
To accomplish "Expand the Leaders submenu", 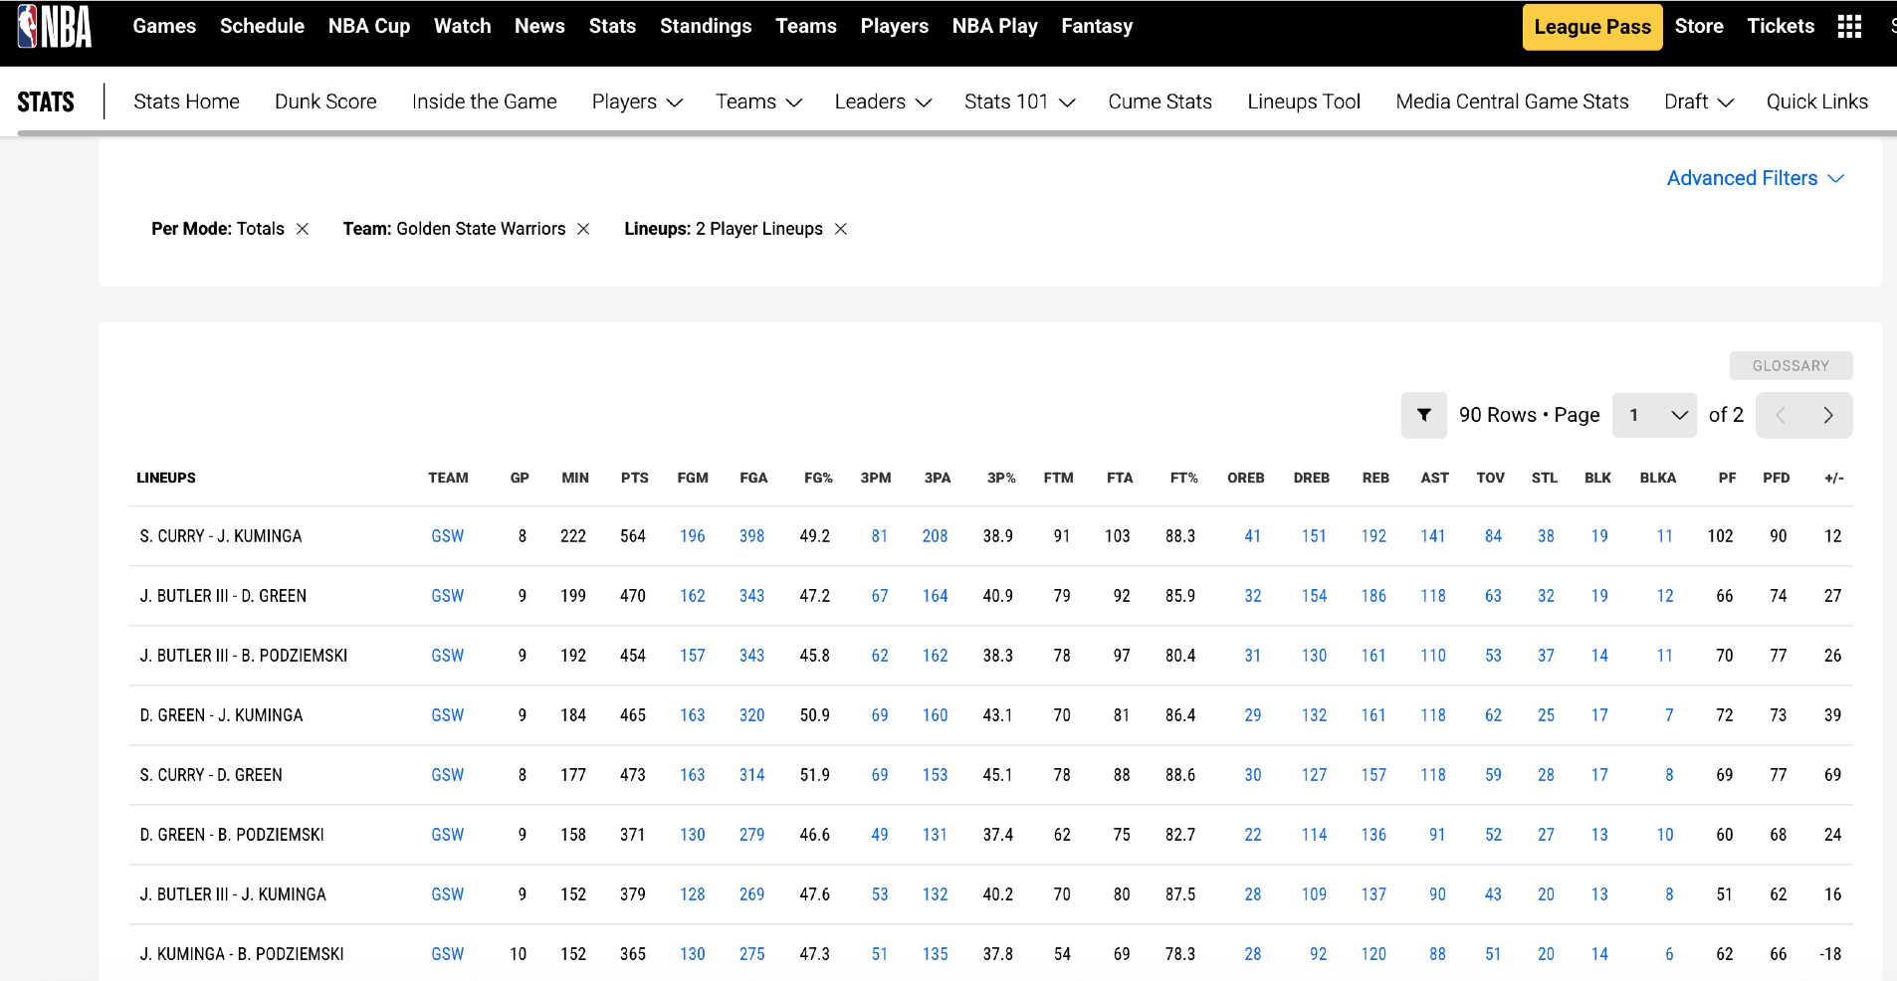I will [883, 101].
